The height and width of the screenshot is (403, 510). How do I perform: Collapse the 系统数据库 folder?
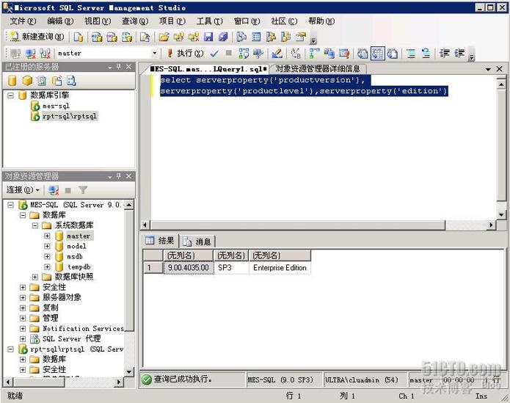pos(35,225)
